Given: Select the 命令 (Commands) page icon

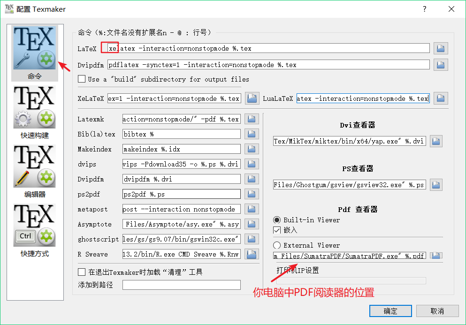Looking at the screenshot, I should click(x=34, y=53).
